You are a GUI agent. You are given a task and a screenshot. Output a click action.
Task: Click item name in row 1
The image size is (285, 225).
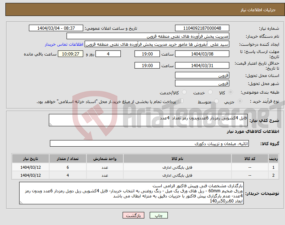pos(177,167)
